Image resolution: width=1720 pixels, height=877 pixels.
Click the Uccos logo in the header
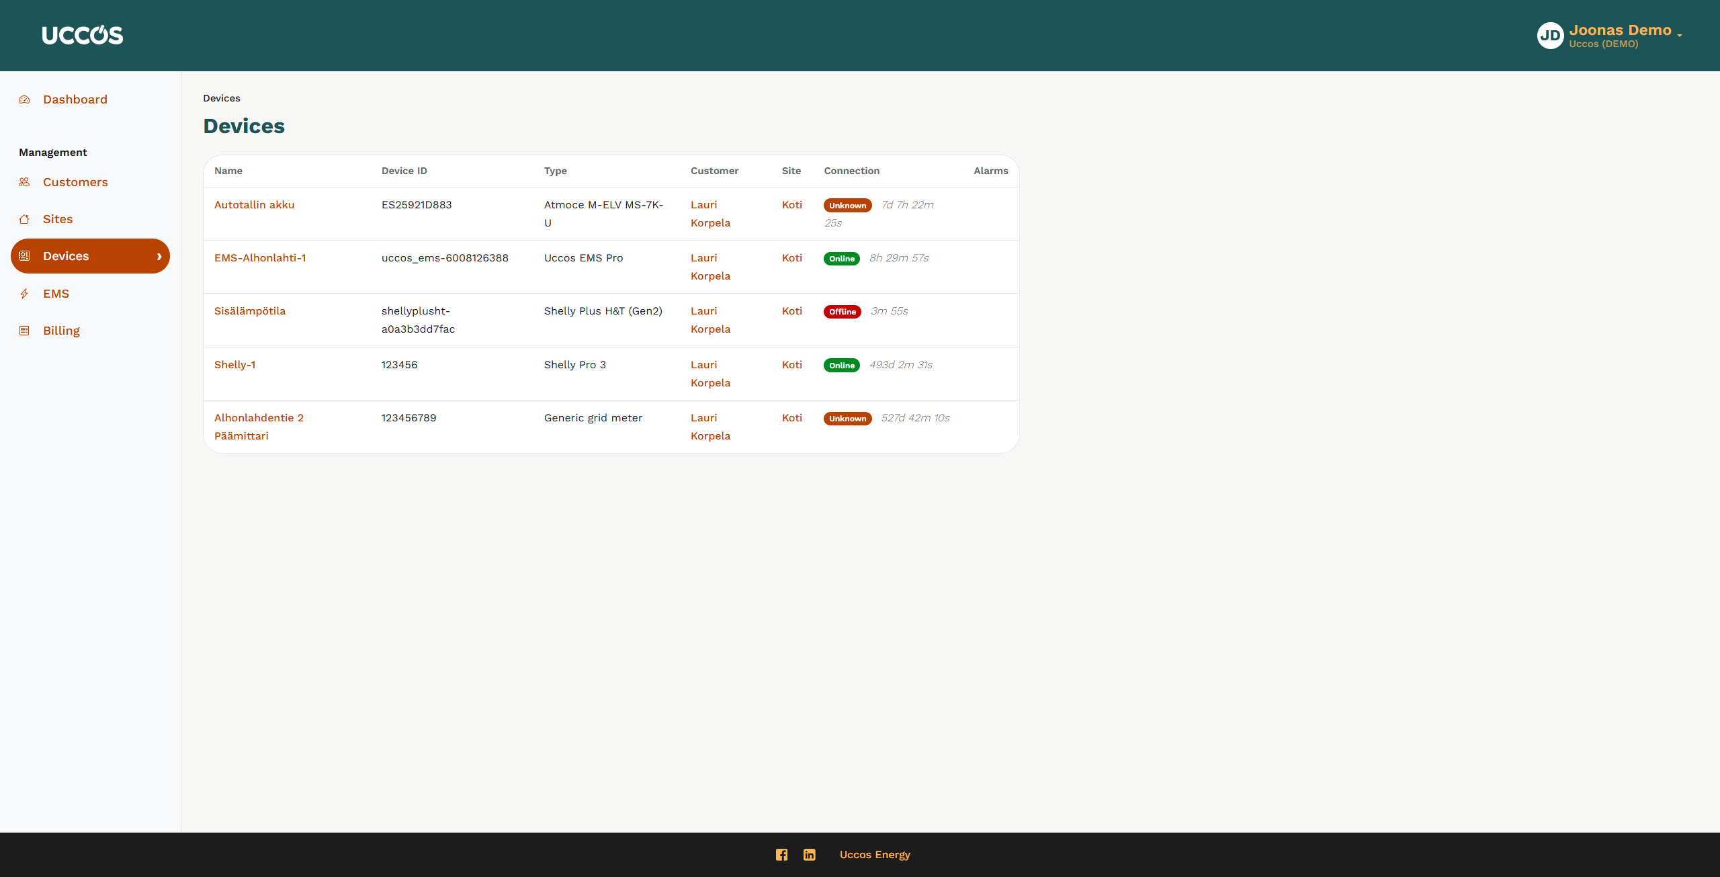point(83,35)
